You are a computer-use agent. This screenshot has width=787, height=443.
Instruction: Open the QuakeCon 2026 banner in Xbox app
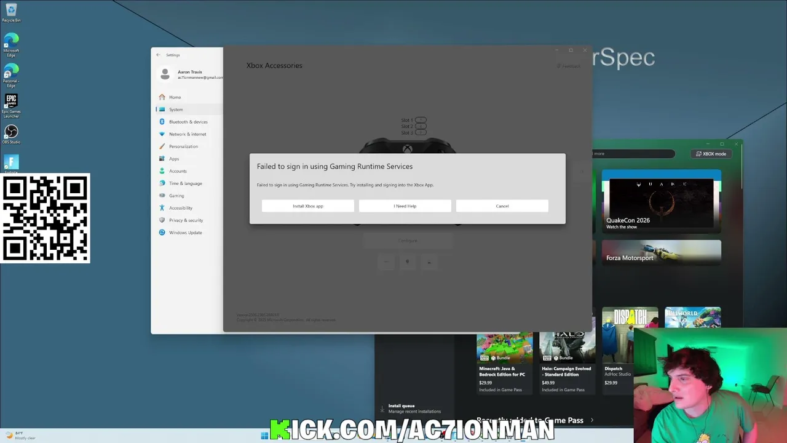click(661, 202)
